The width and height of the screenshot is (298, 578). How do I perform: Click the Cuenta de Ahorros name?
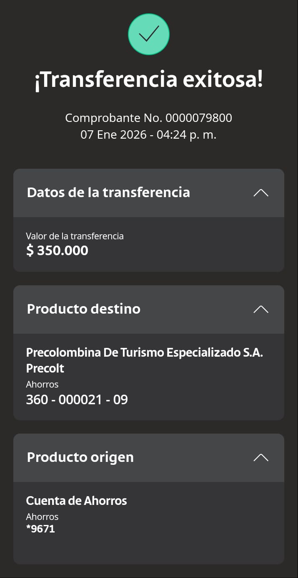(76, 500)
